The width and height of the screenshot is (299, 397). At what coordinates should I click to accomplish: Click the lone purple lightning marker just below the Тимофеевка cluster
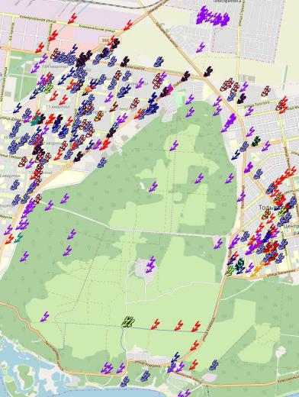click(201, 47)
